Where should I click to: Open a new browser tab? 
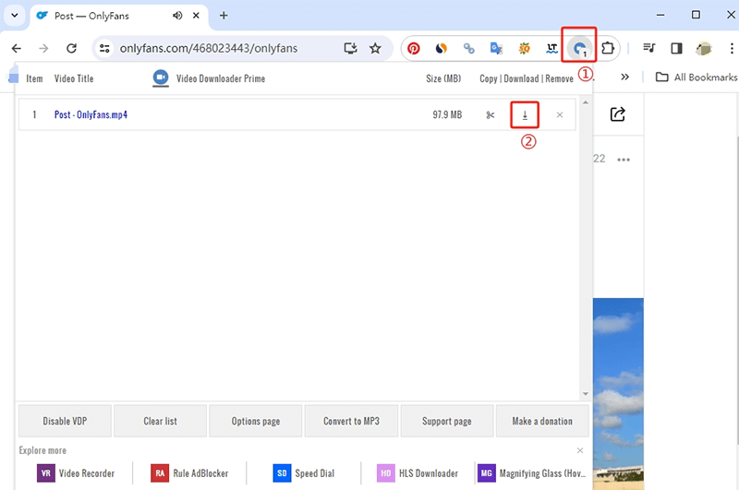224,16
